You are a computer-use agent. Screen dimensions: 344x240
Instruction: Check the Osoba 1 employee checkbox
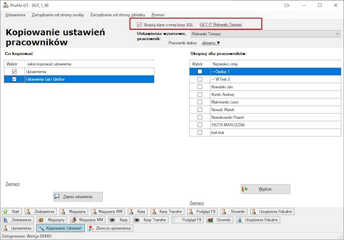tap(200, 71)
